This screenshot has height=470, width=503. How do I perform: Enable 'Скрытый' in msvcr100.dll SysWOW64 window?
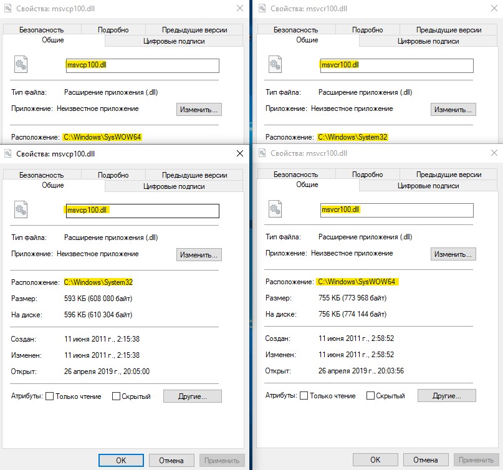coord(370,396)
